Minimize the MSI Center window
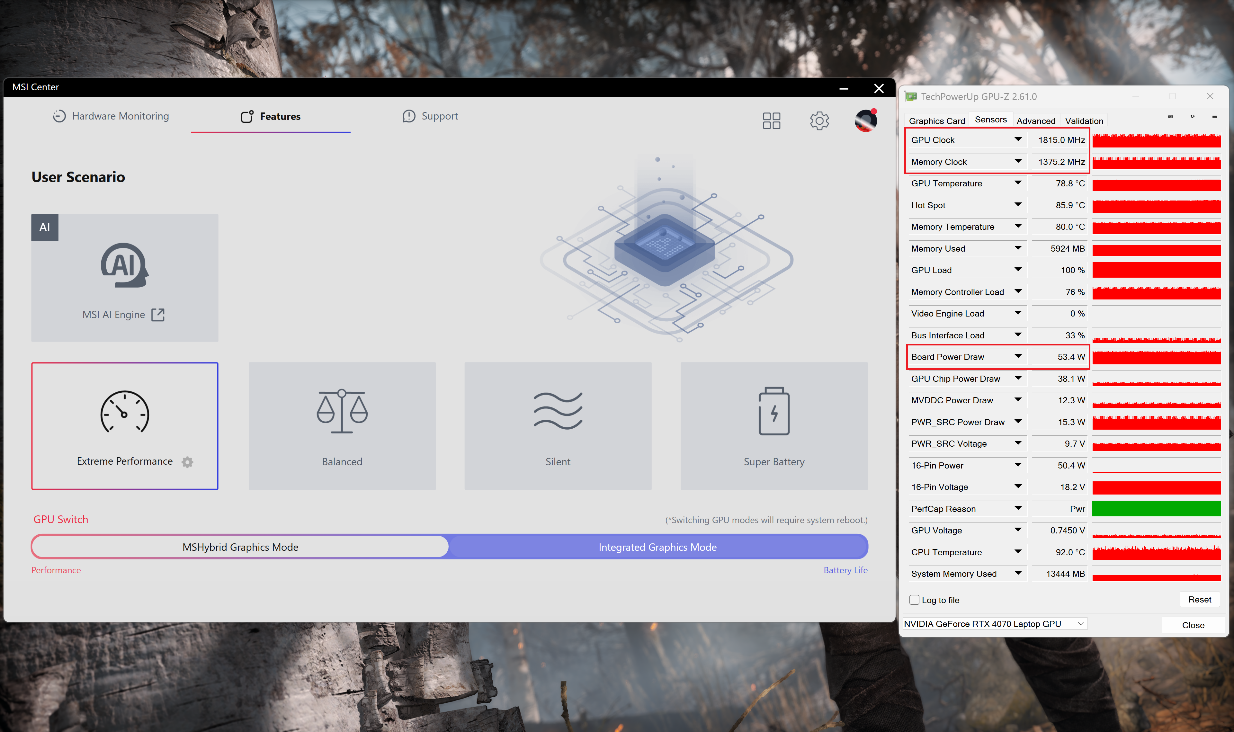1234x732 pixels. [844, 88]
